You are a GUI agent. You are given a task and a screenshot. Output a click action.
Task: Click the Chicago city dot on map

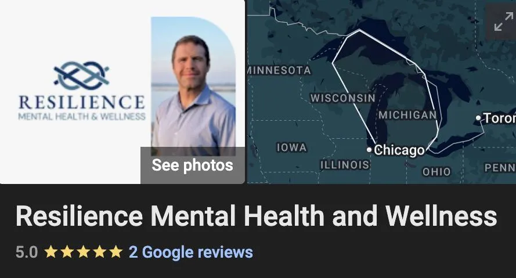(369, 150)
